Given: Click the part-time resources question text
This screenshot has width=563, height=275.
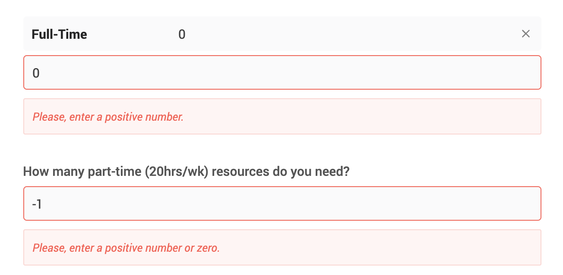Looking at the screenshot, I should (x=187, y=171).
